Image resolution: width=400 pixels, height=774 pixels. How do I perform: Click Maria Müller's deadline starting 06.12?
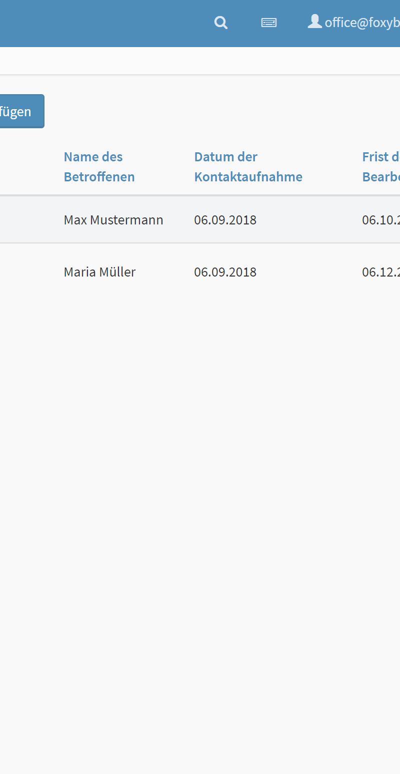[381, 272]
